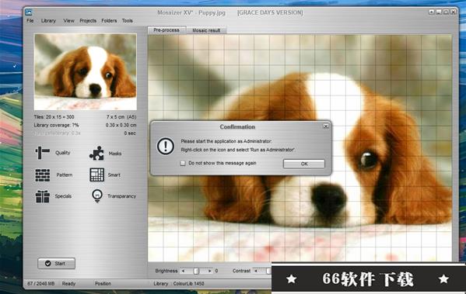Click the gridded puppy image canvas
Viewport: 466px width, 294px height.
click(x=300, y=148)
